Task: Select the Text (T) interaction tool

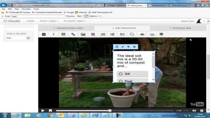Action: point(53,34)
